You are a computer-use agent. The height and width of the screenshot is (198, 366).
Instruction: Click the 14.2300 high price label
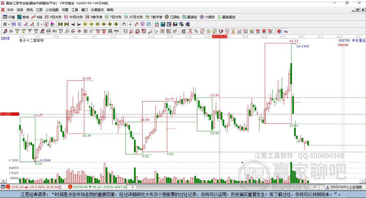pos(302,46)
